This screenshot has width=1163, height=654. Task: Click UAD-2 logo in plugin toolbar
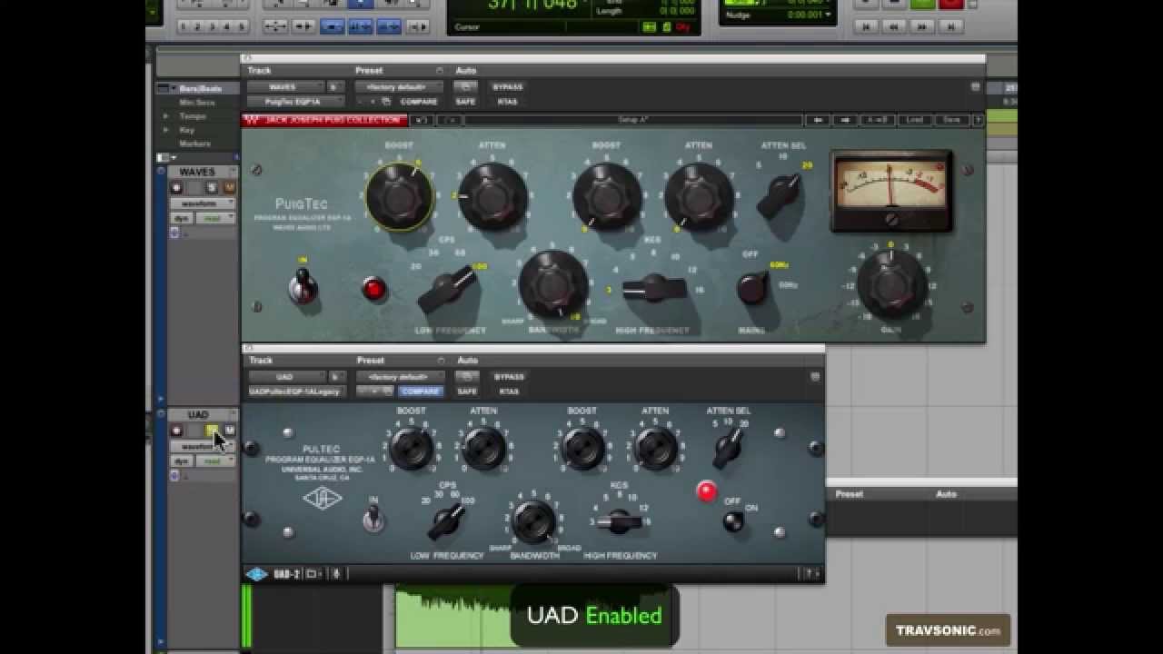(x=257, y=574)
